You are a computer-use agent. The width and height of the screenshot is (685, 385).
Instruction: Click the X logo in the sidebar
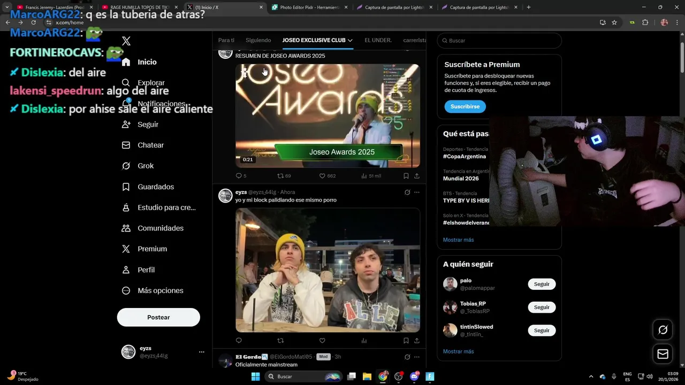[126, 41]
